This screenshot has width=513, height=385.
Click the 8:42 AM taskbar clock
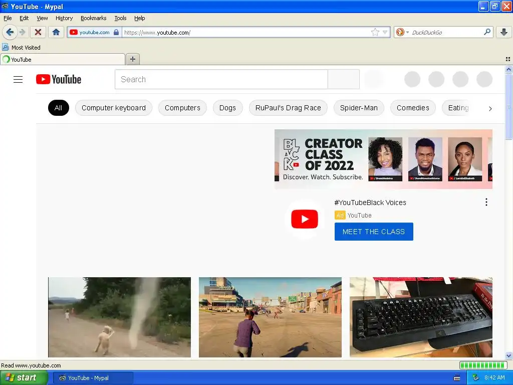point(494,377)
